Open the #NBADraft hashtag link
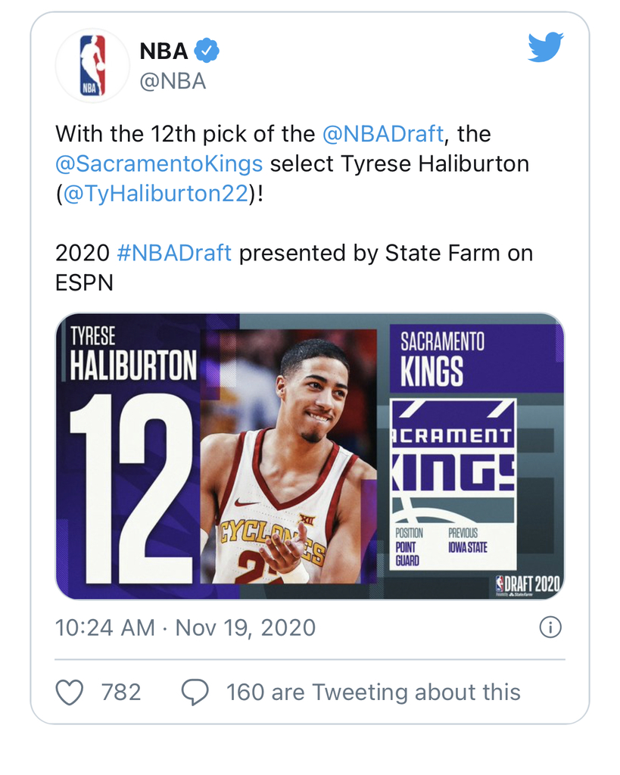Image resolution: width=620 pixels, height=775 pixels. [x=174, y=253]
